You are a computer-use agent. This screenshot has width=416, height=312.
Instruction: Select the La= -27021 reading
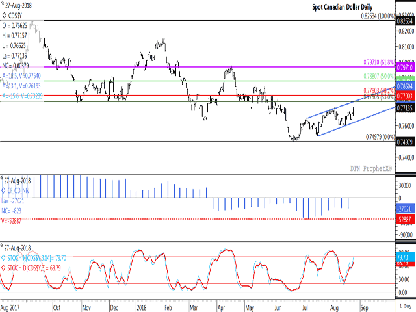click(13, 201)
